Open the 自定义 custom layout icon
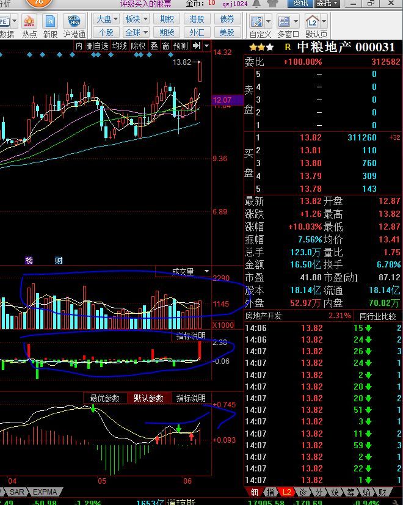The image size is (403, 505). click(x=260, y=25)
